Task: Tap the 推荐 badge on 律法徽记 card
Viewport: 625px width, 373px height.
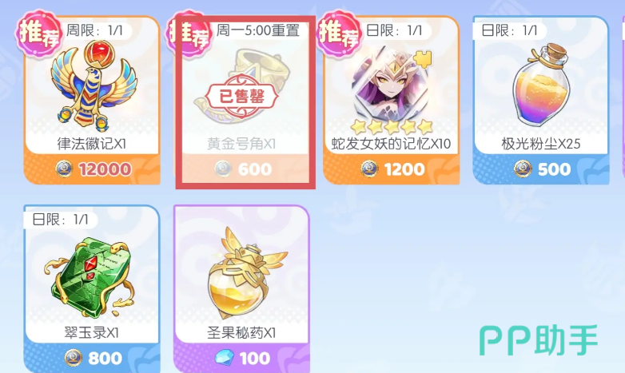Action: coord(38,33)
